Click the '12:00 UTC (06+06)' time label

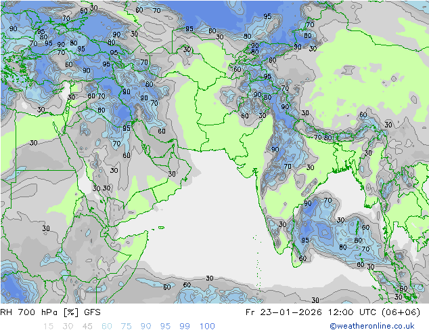tap(374, 312)
